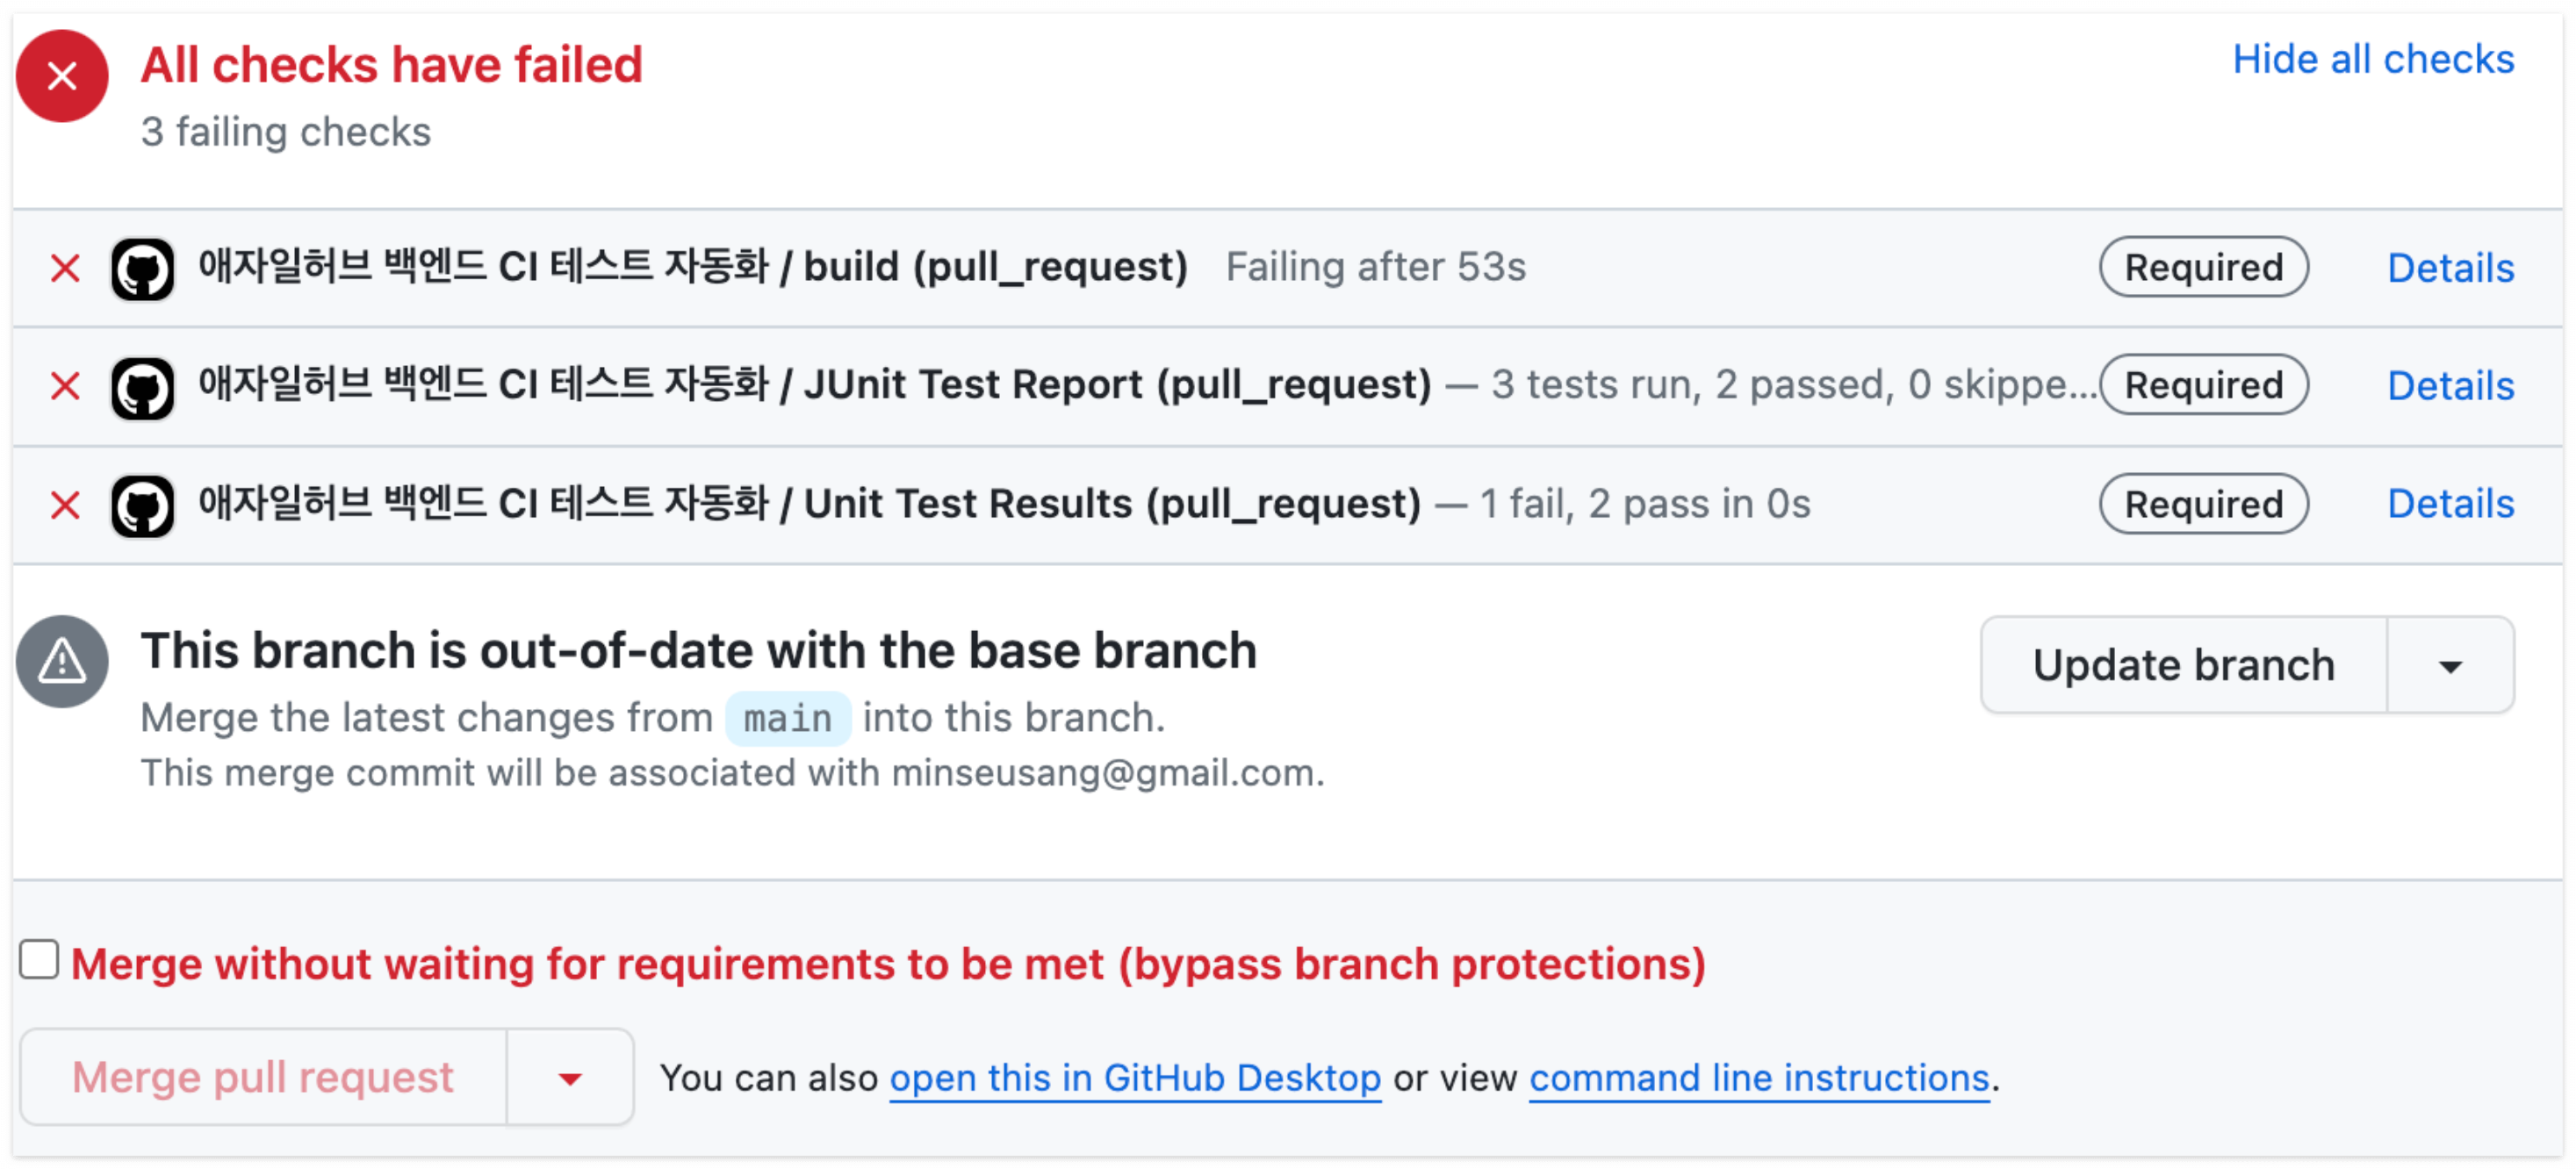Click the main branch name label
This screenshot has height=1169, width=2576.
(788, 718)
